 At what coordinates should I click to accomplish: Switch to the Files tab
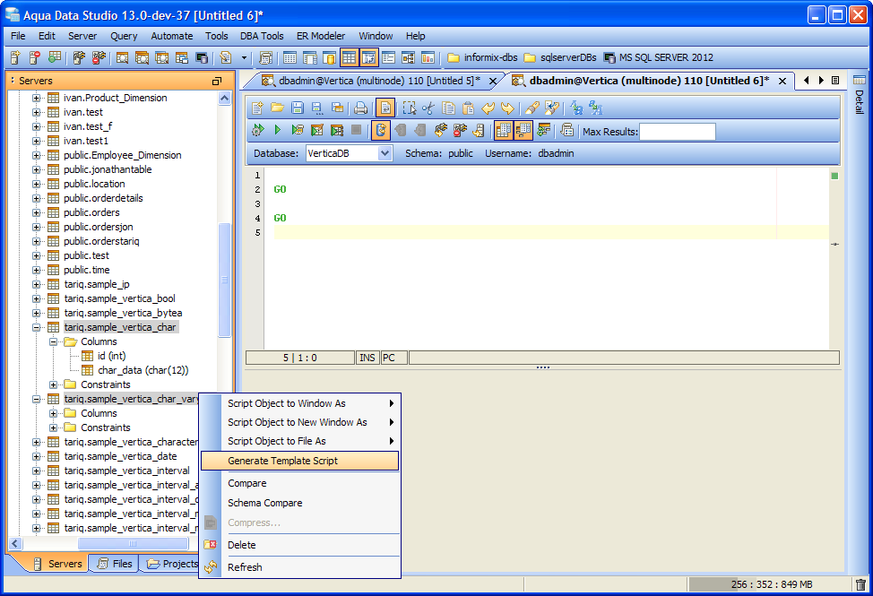tap(114, 564)
